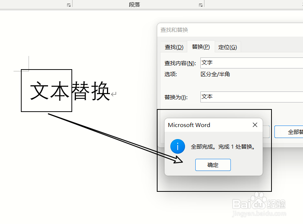
Task: Click the blue information icon in message box
Action: (178, 146)
